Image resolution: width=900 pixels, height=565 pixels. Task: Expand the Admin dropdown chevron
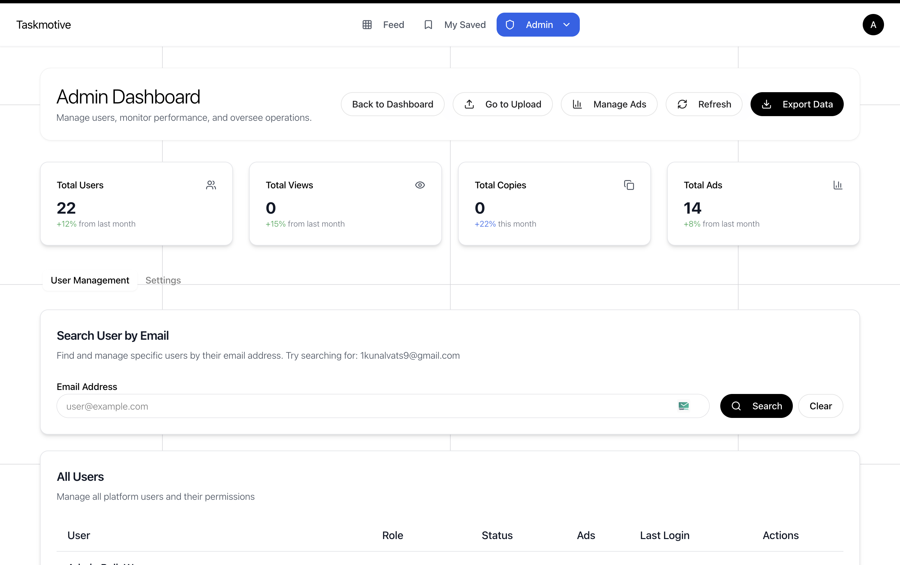pos(566,25)
